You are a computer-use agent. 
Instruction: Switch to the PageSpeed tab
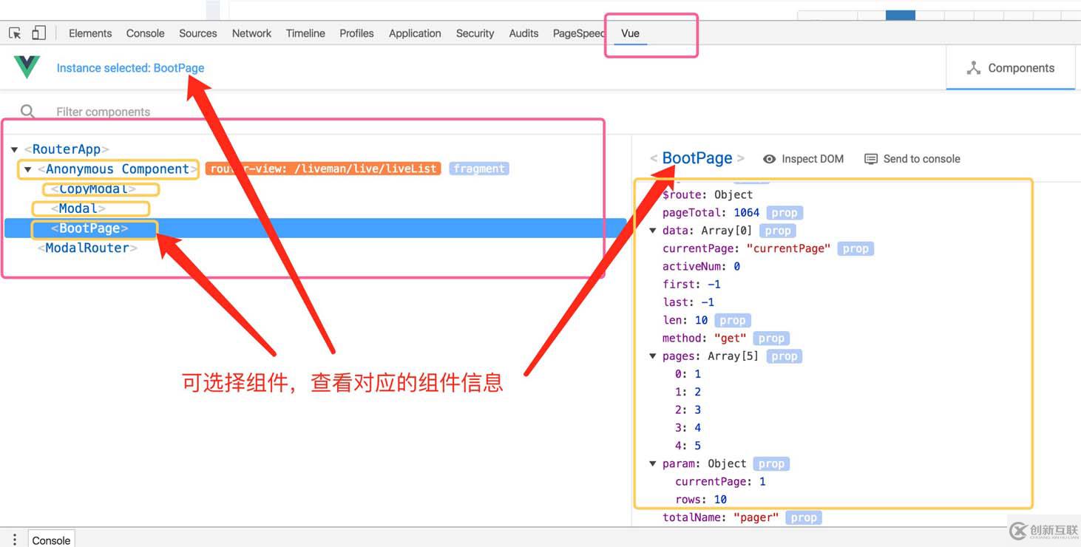(x=579, y=33)
